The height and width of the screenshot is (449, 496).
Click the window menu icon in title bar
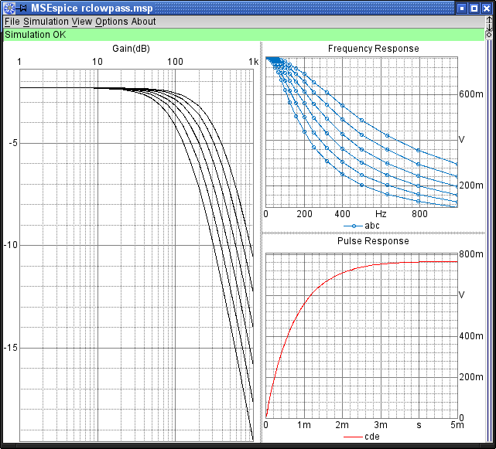(x=8, y=7)
